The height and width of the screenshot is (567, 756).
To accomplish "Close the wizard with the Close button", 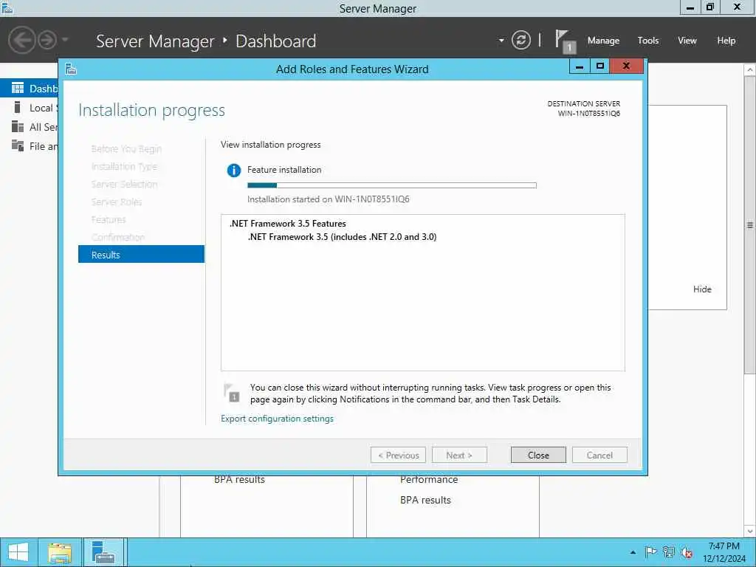I will click(x=538, y=455).
